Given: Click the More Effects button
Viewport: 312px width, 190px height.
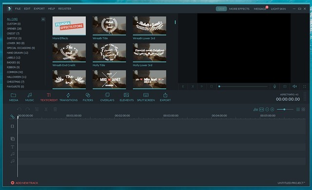Looking at the screenshot, I should pos(239,9).
